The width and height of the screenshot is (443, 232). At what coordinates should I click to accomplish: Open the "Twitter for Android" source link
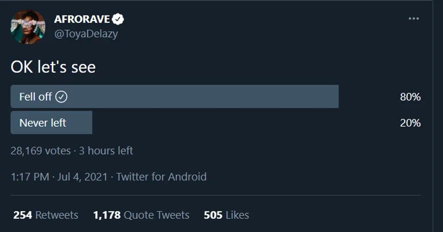(161, 177)
